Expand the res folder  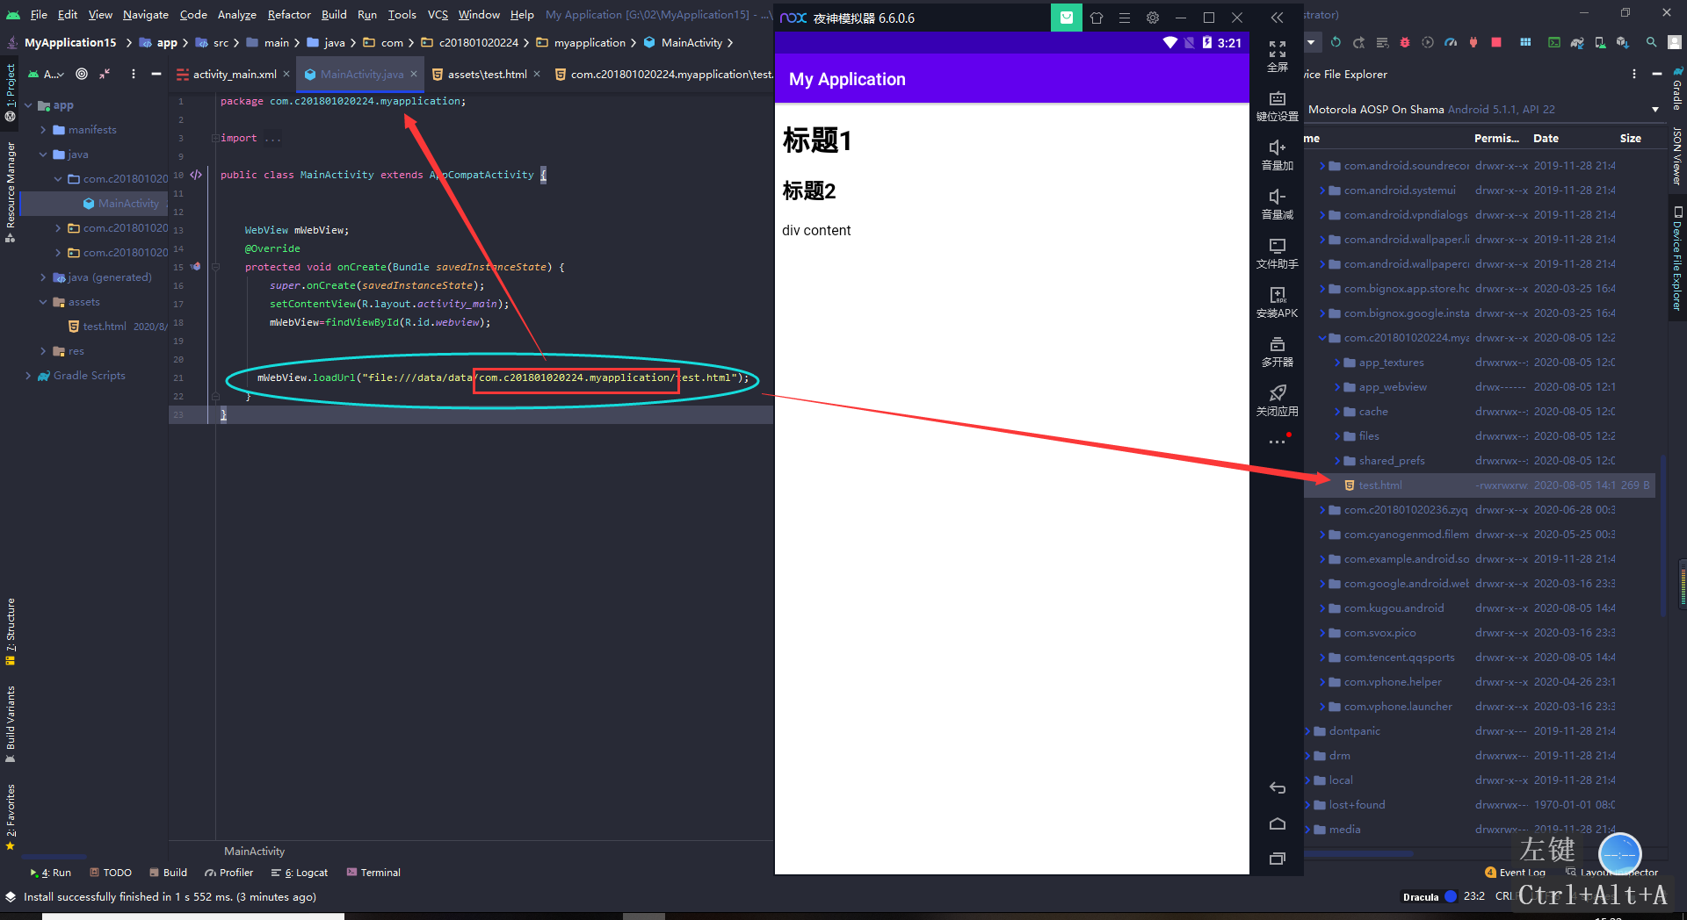coord(43,351)
